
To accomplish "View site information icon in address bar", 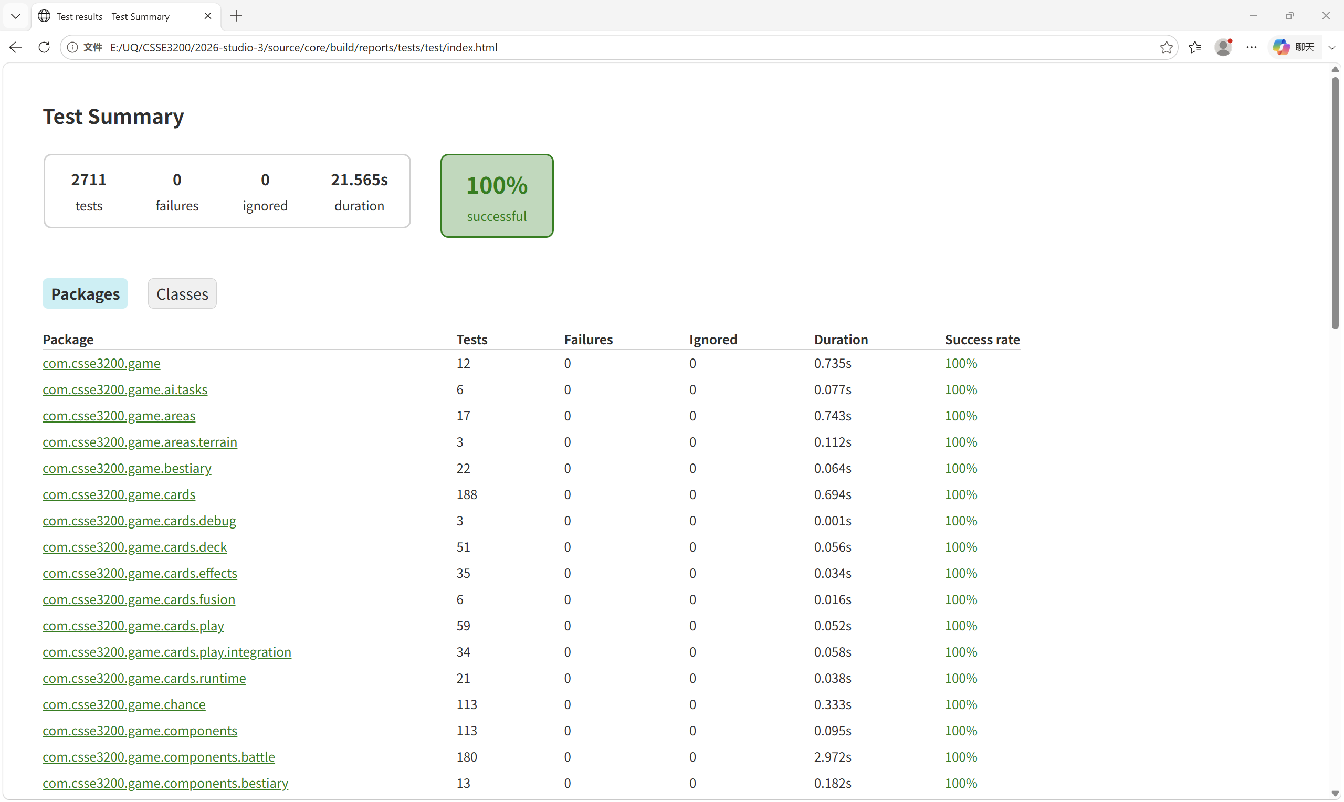I will point(72,48).
